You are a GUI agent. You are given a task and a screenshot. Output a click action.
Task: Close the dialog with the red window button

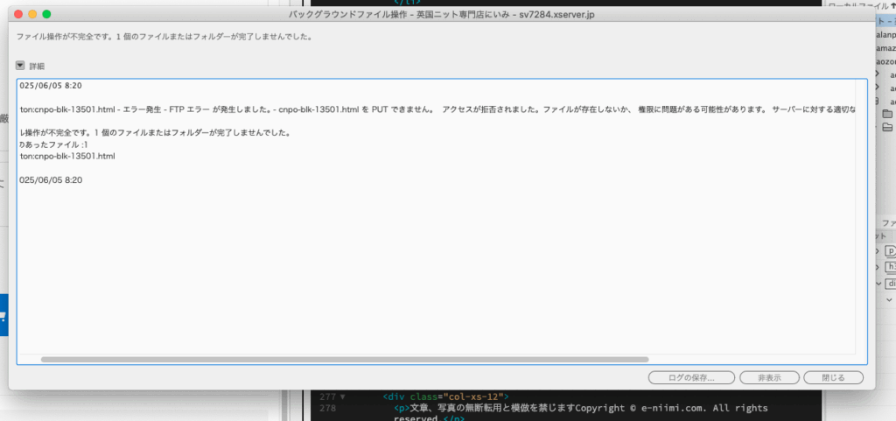pyautogui.click(x=17, y=14)
